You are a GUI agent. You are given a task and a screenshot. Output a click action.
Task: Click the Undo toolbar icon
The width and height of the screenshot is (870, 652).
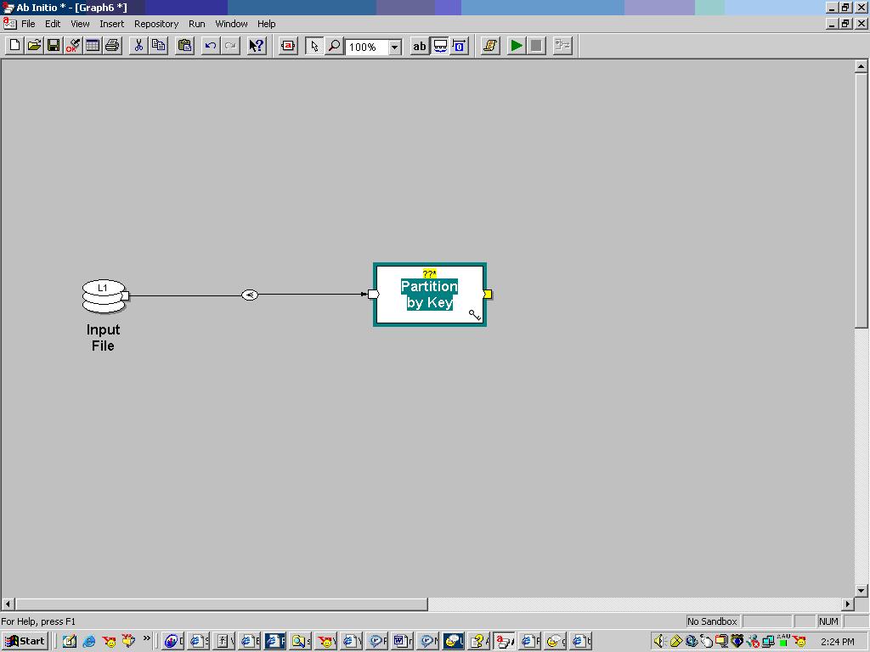[212, 46]
